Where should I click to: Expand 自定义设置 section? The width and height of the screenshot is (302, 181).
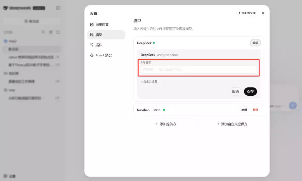click(149, 81)
